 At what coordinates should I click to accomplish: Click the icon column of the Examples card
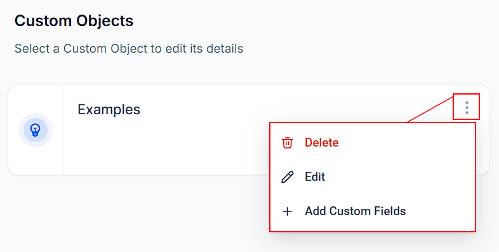(36, 130)
